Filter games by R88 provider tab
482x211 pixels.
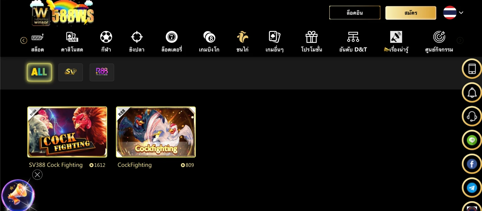tap(102, 72)
